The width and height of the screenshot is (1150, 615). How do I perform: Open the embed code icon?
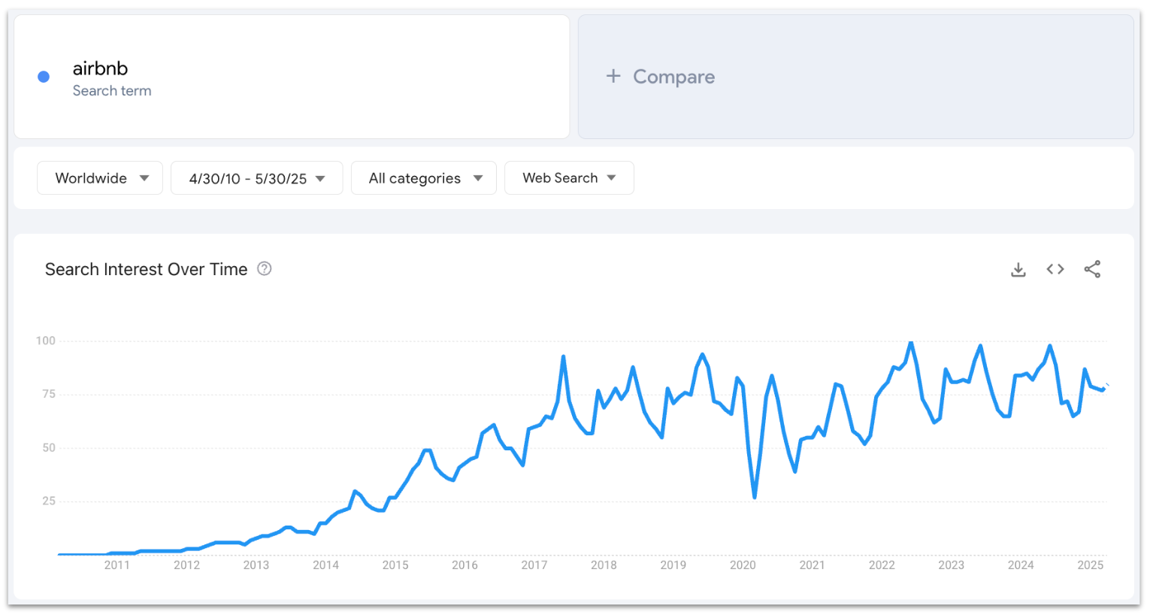[x=1055, y=269]
